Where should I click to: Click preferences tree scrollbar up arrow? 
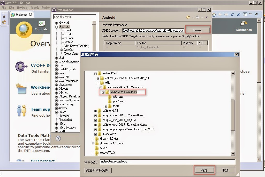94,23
